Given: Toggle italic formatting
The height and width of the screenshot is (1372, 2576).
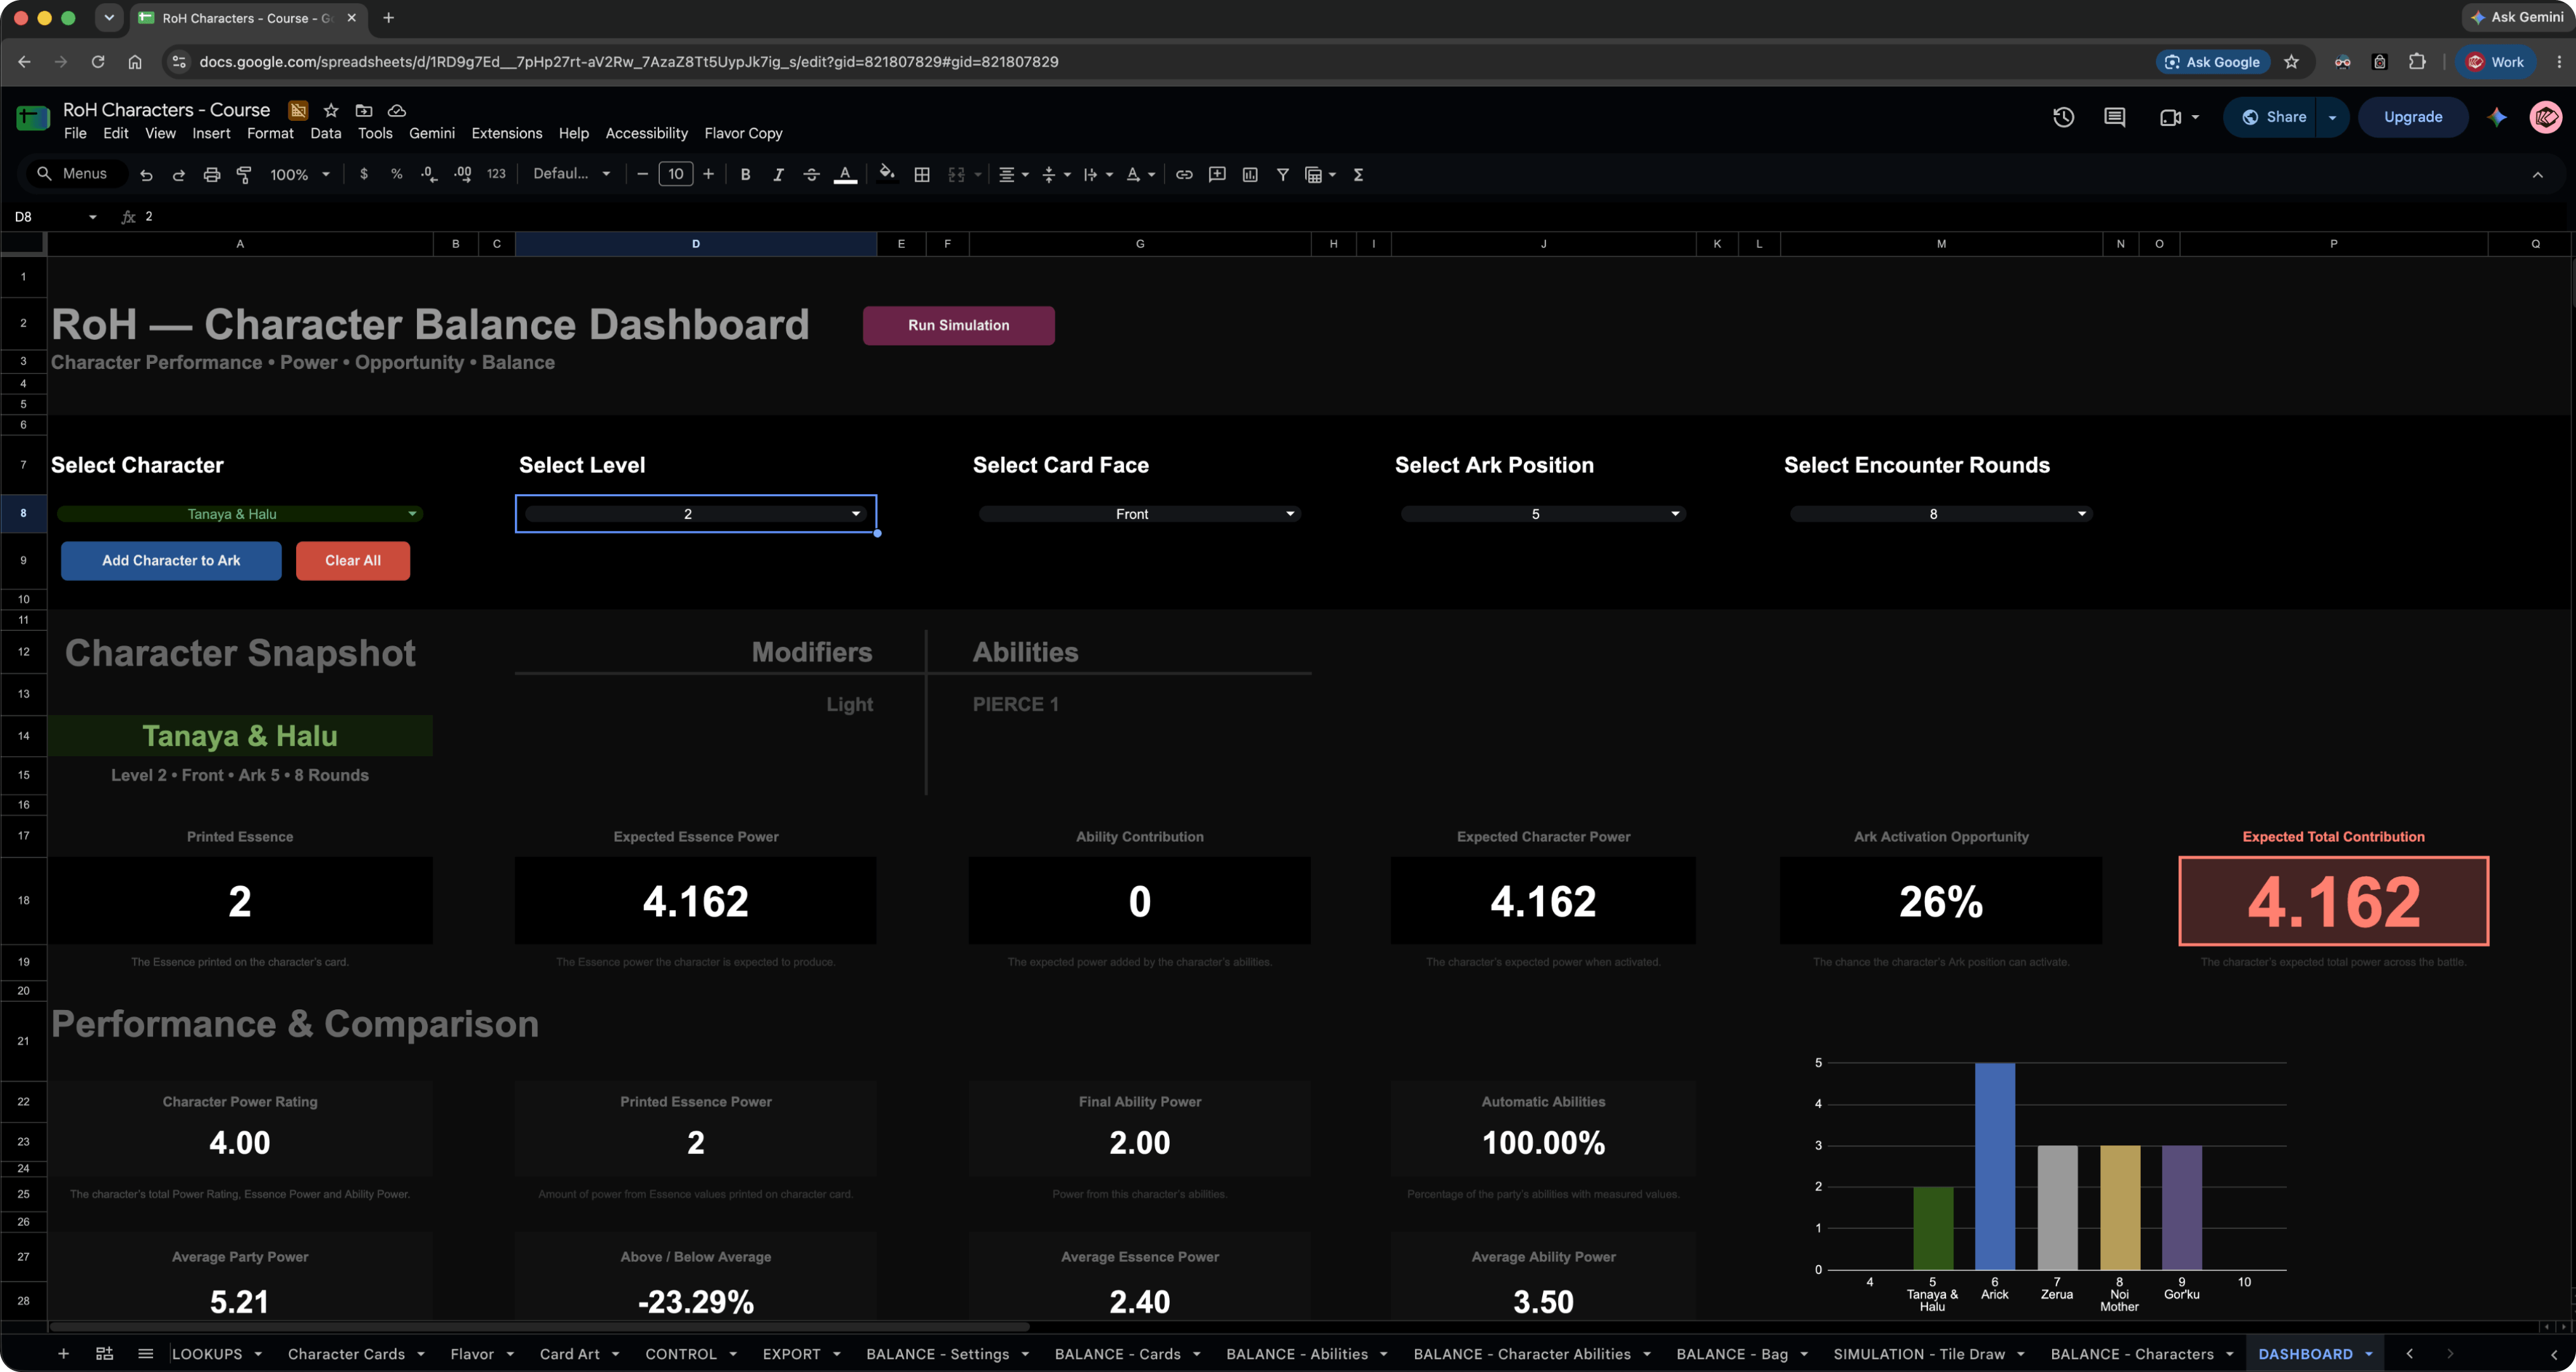Looking at the screenshot, I should 778,174.
